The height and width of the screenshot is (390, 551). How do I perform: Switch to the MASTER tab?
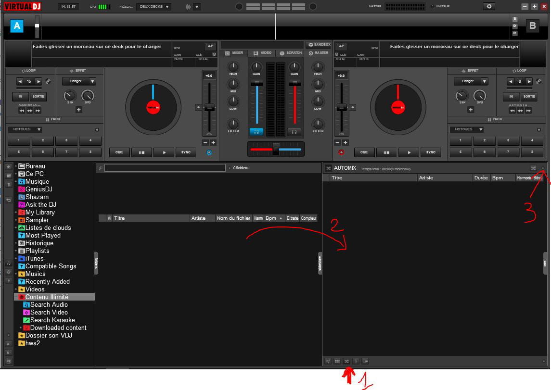[319, 53]
